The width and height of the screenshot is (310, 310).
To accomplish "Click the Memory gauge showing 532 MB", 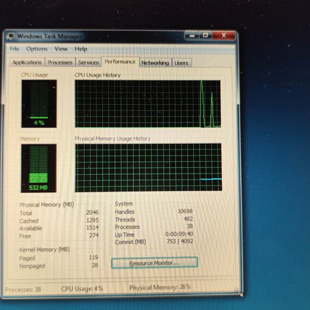I will (38, 168).
